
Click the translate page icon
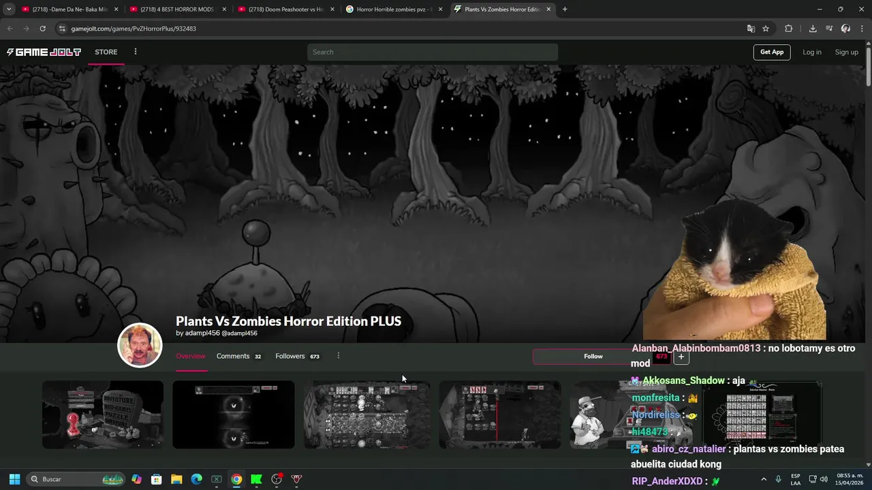pos(751,29)
